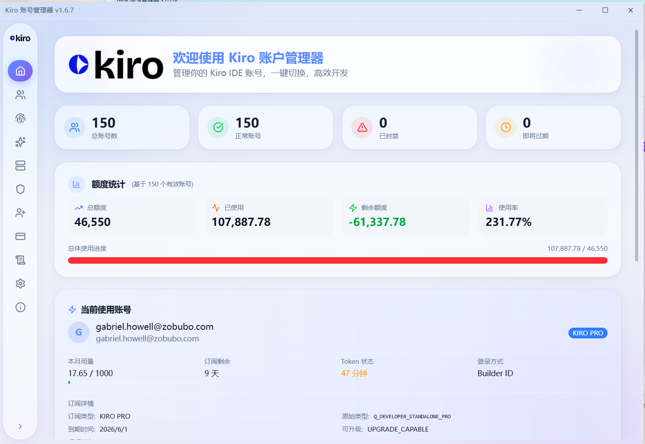Viewport: 645px width, 444px height.
Task: Expand the sidebar with the chevron arrow
Action: pos(20,426)
